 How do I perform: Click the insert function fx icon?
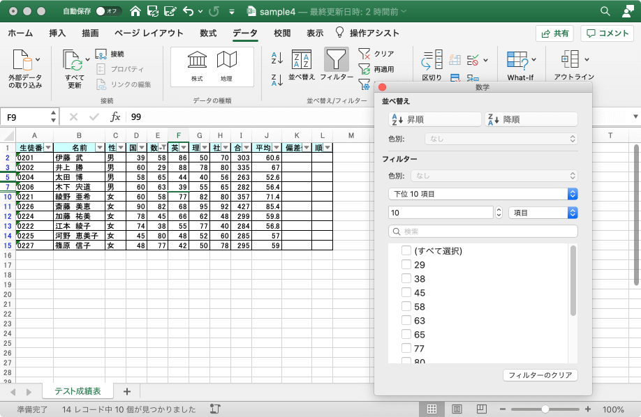click(x=115, y=117)
